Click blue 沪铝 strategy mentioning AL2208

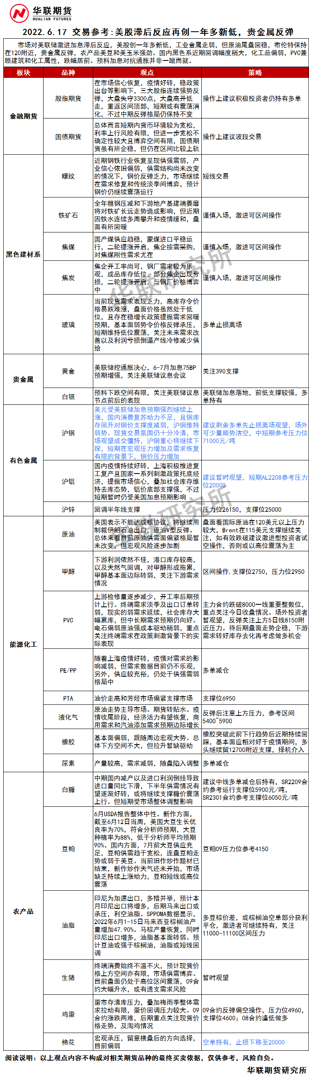[255, 481]
